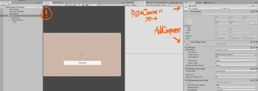Viewport: 258px width, 91px height.
Task: Collapse the GameStartButton hierarchy item
Action: point(8,20)
